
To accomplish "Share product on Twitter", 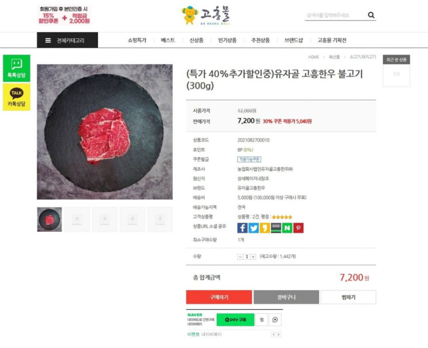I will tap(254, 228).
